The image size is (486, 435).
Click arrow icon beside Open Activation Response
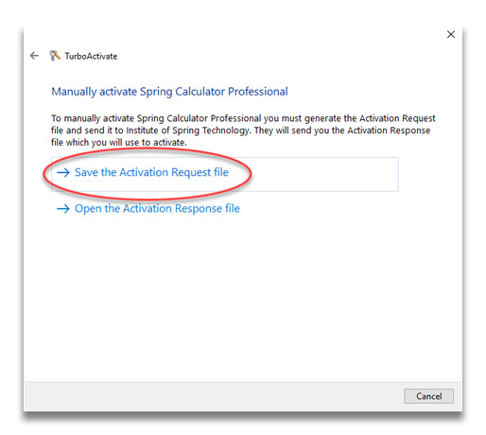tap(63, 209)
